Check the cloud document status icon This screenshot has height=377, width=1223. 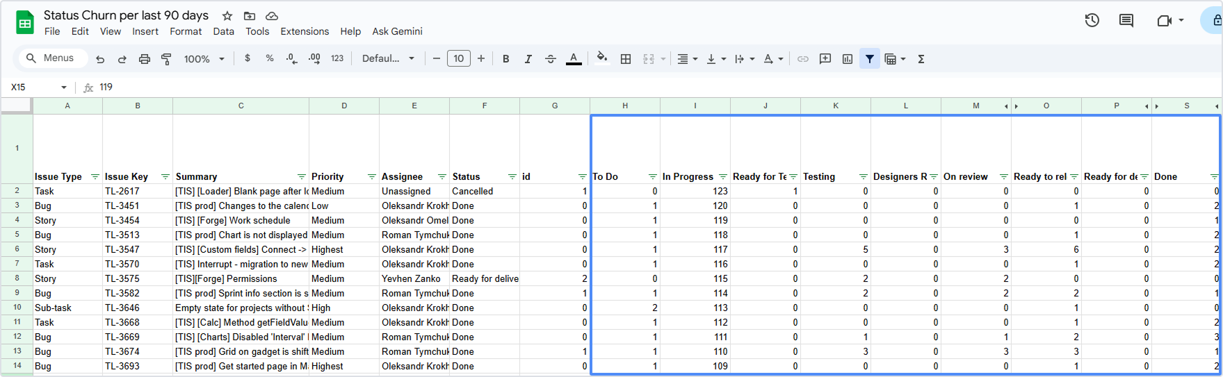[x=272, y=16]
